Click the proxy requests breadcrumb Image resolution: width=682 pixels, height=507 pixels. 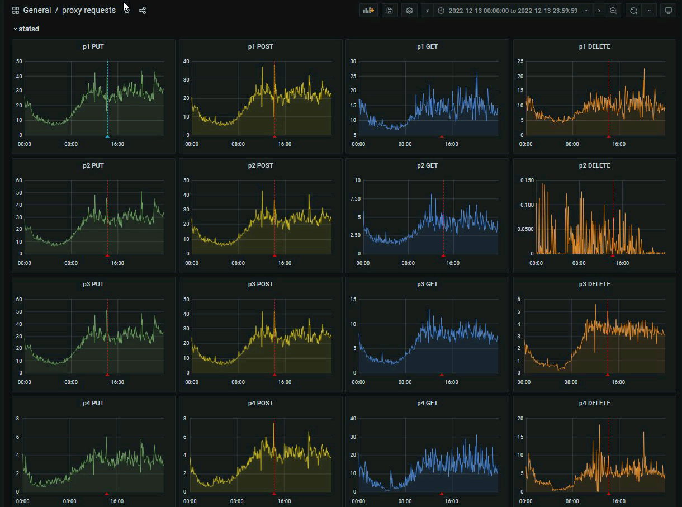pyautogui.click(x=89, y=10)
